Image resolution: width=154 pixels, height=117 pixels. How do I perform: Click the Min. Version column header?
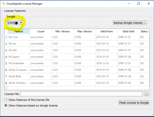coord(62,31)
